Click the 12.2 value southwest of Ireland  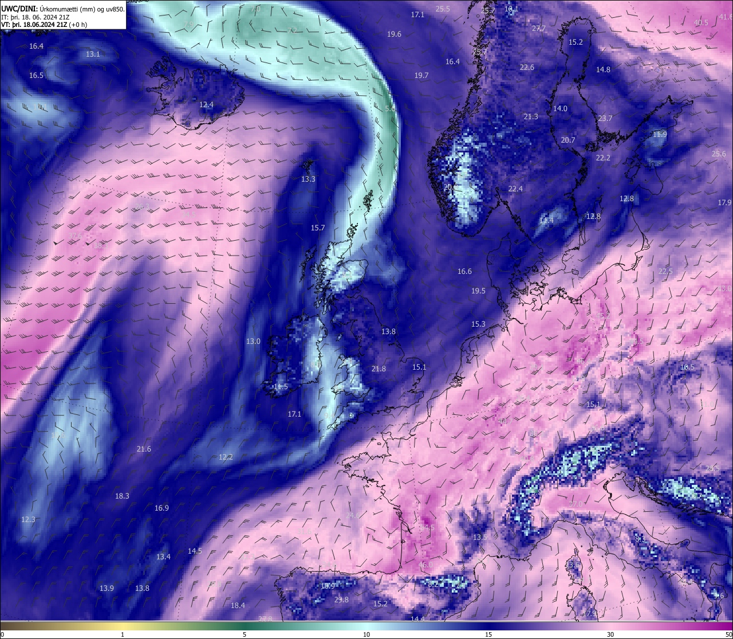(x=226, y=457)
